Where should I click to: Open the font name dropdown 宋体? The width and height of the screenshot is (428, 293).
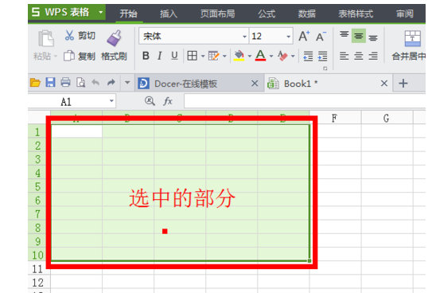coord(244,37)
